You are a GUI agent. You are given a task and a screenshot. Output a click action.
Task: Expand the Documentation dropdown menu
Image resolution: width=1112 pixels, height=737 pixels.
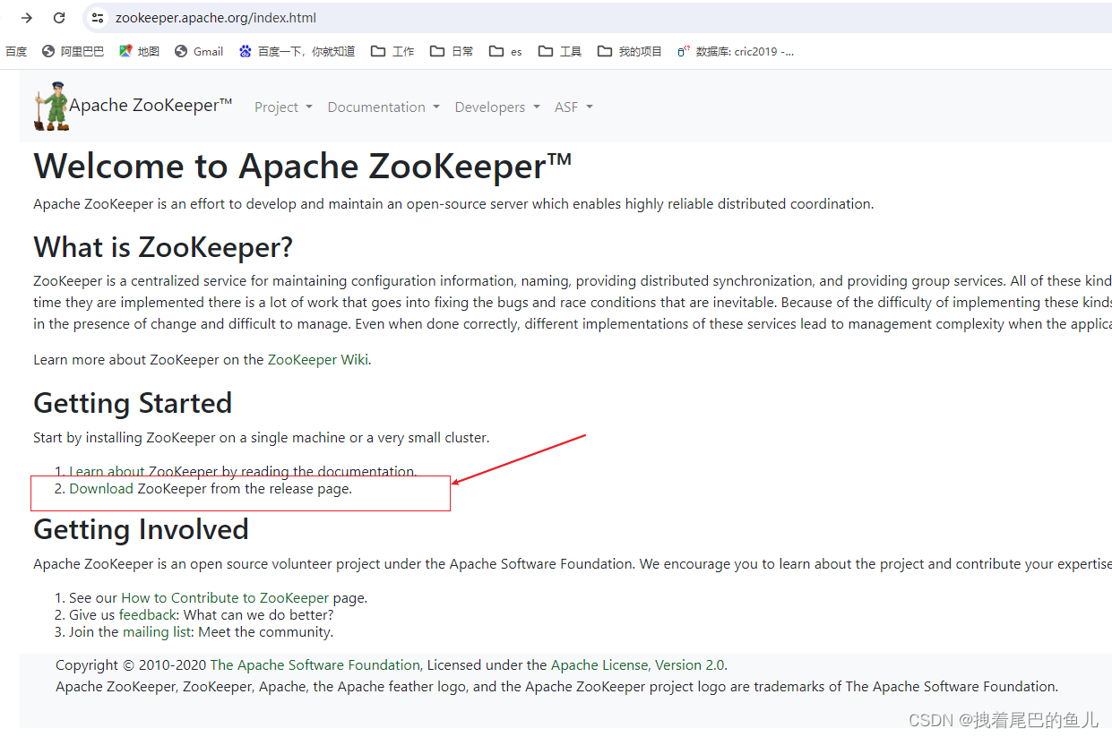pyautogui.click(x=384, y=107)
